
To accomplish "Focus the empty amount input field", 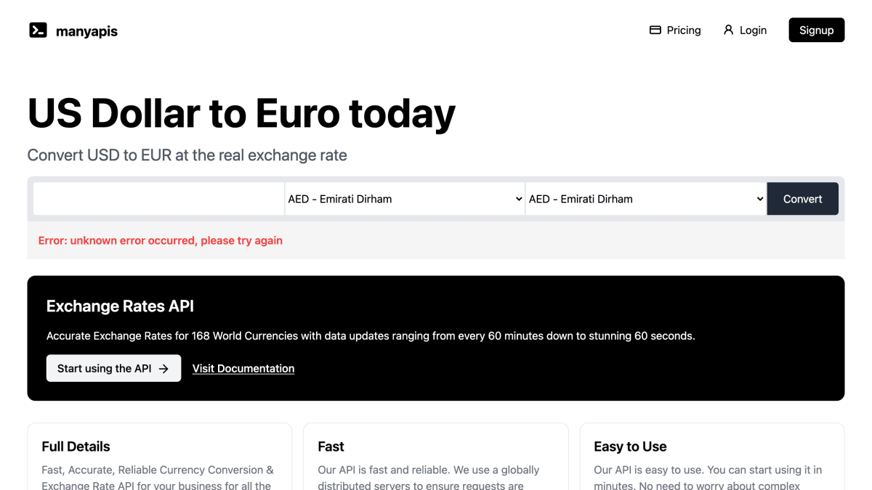I will click(158, 199).
